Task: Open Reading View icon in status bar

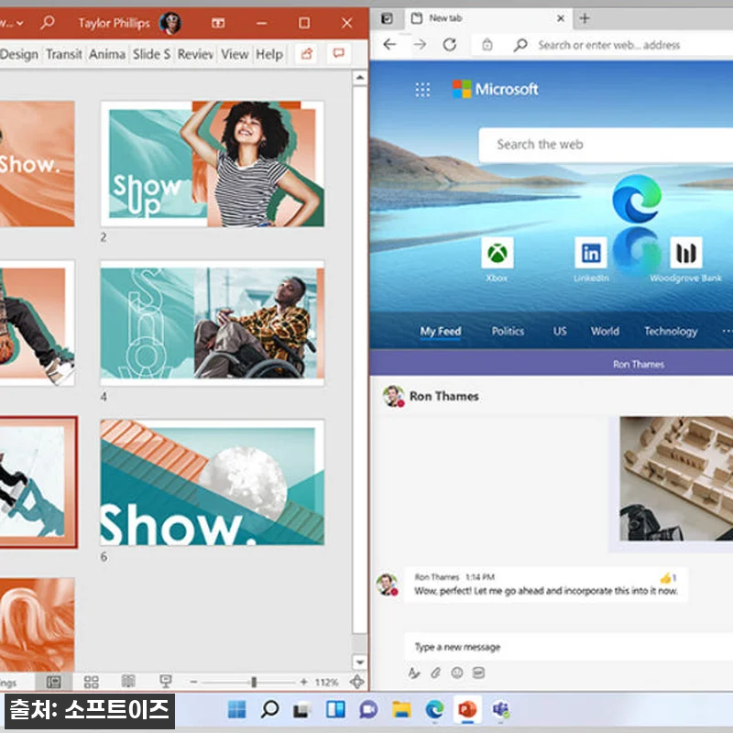Action: tap(128, 681)
